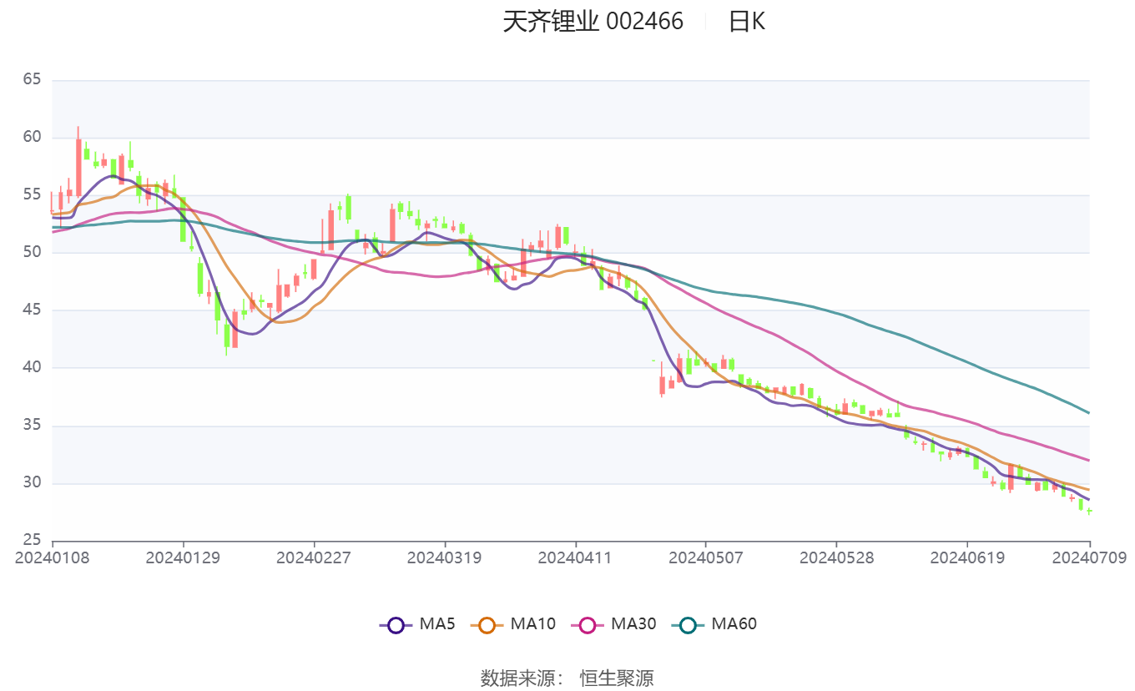Click the 20240528 date axis label

coord(836,557)
